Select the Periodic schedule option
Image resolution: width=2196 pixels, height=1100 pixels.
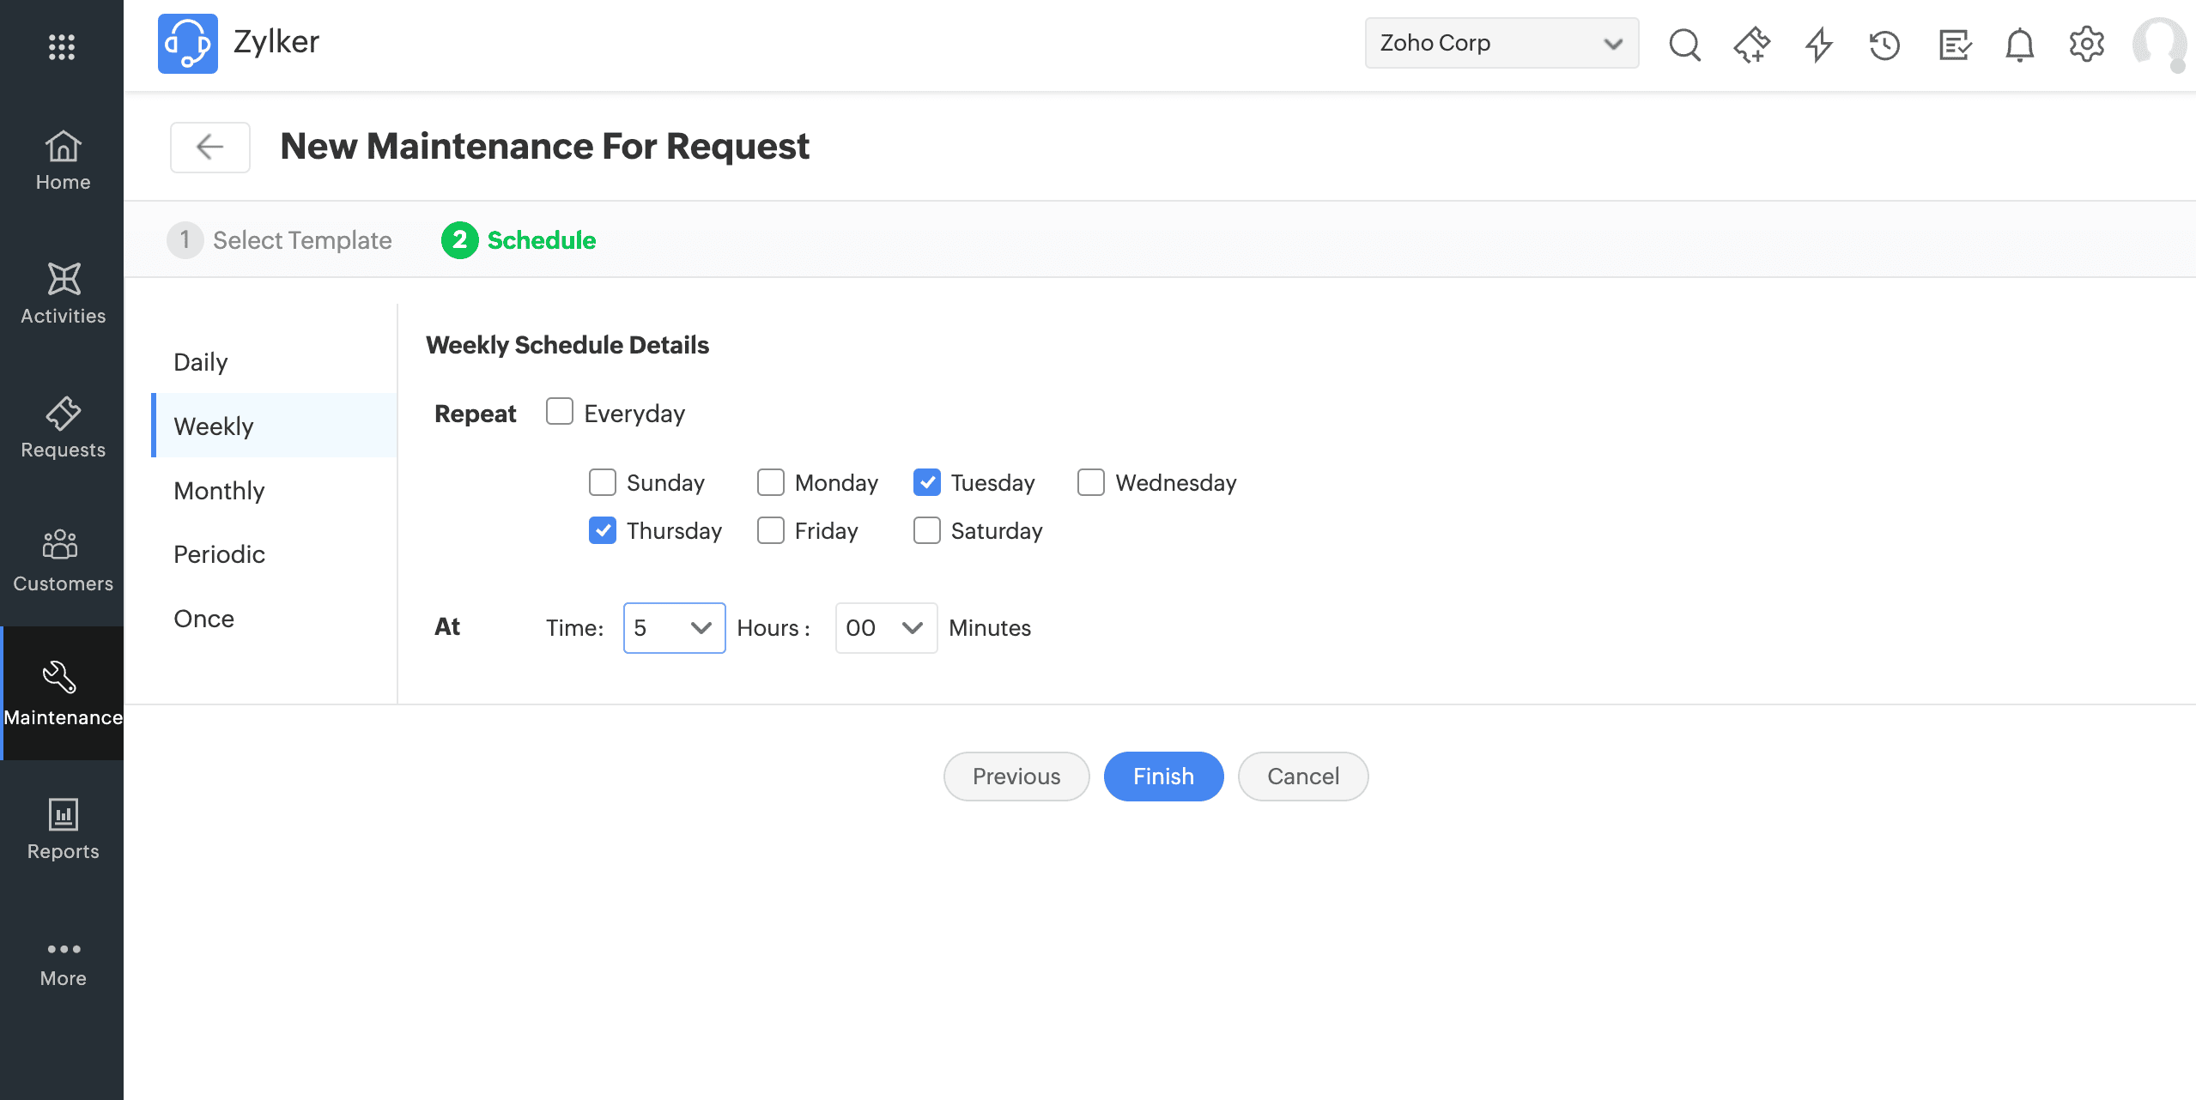tap(219, 554)
